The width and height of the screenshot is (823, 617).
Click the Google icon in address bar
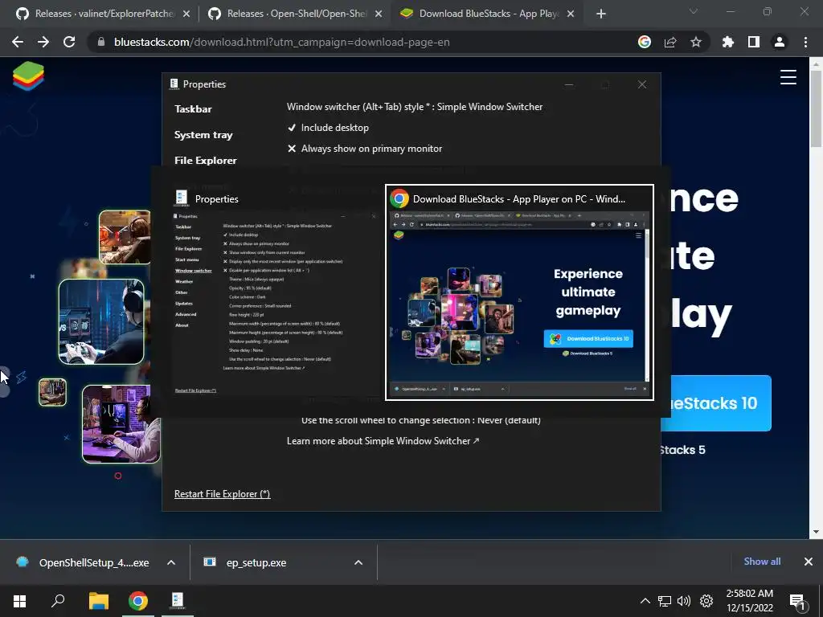(645, 42)
